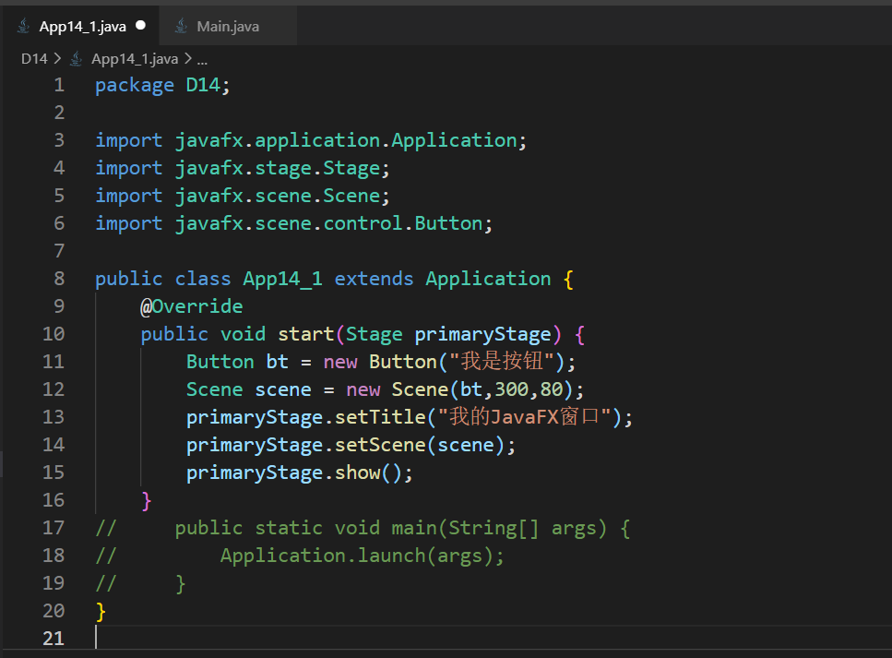Click commented 'main' method on line 17

coord(414,528)
